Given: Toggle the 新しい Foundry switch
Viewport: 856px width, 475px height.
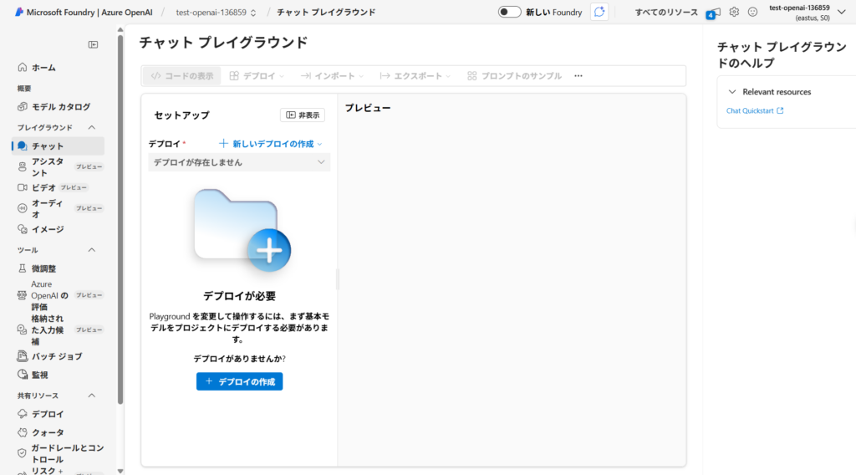Looking at the screenshot, I should point(509,12).
